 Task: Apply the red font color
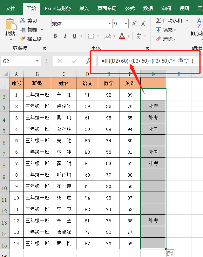tap(122, 36)
